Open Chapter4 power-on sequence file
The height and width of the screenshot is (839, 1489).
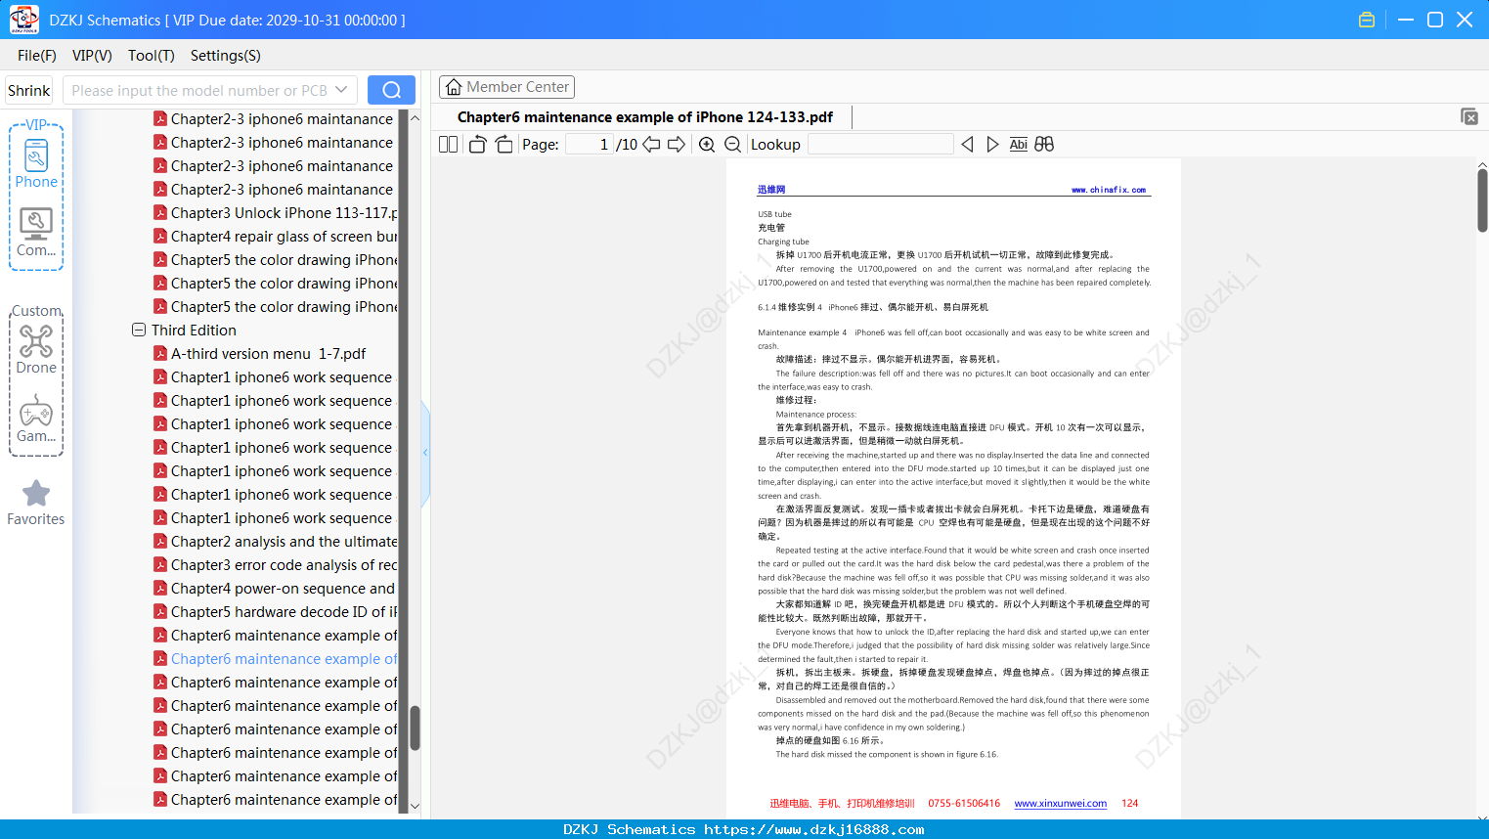[x=283, y=588]
